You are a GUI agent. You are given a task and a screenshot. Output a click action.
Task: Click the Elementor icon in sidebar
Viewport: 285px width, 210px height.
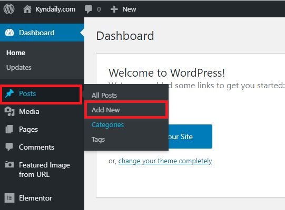click(x=9, y=198)
